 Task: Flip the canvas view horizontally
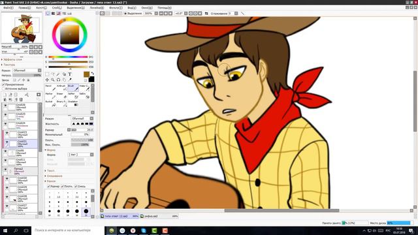pos(206,13)
